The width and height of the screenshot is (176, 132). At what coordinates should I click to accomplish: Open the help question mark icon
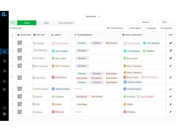coord(5,108)
